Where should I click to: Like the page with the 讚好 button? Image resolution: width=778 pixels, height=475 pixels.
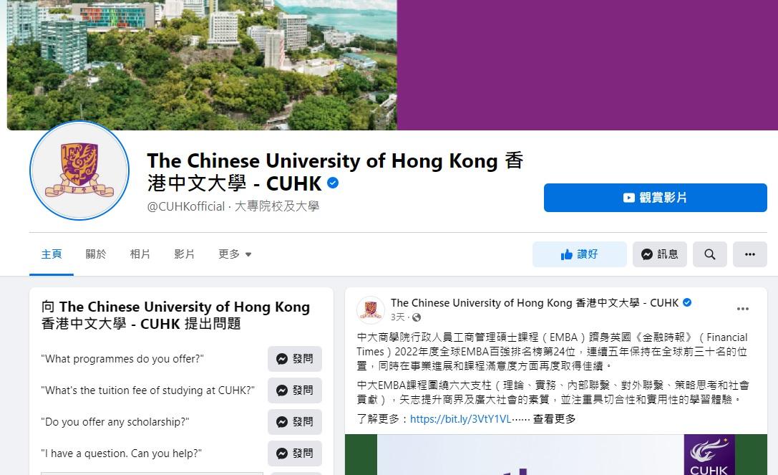coord(579,254)
